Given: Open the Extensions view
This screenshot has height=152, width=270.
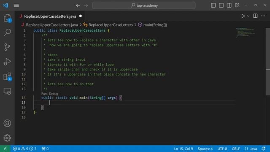Looking at the screenshot, I should click(7, 76).
